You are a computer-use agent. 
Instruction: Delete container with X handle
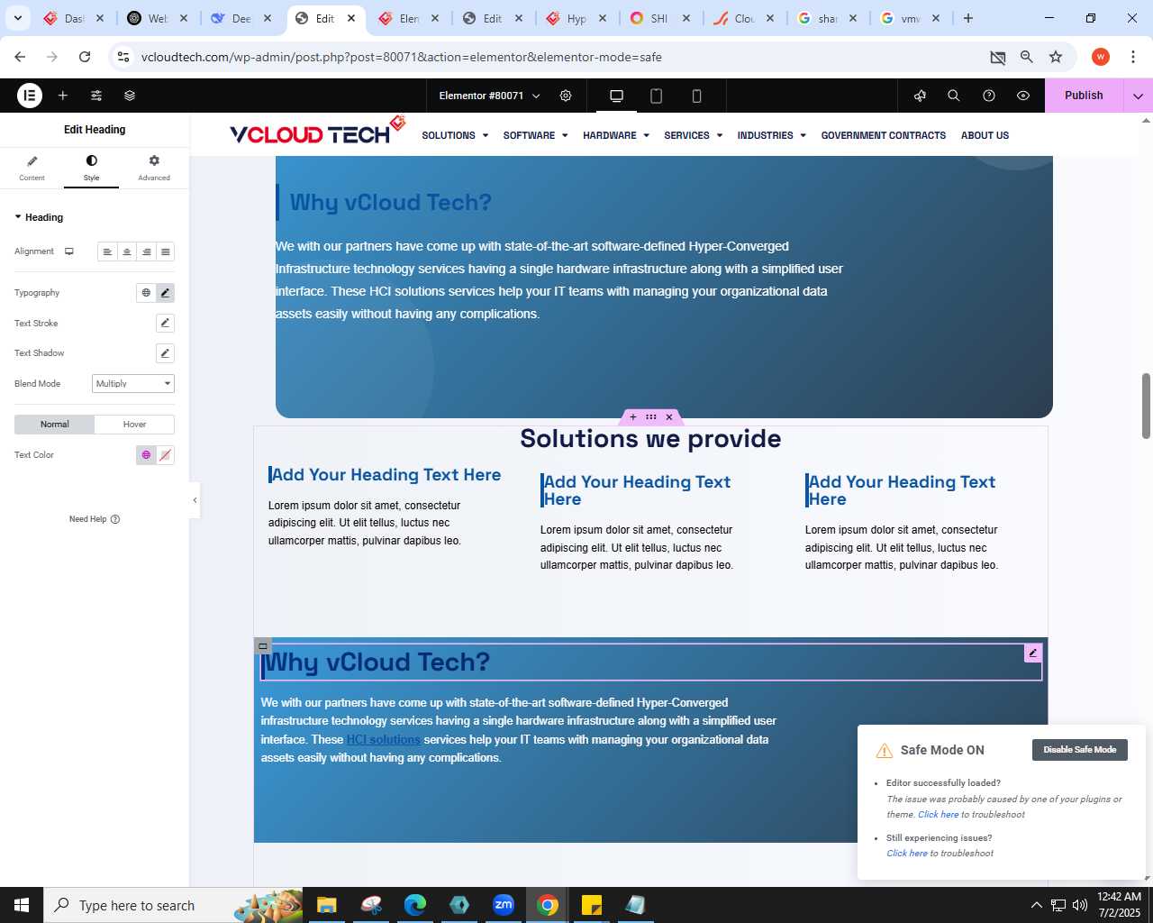669,417
